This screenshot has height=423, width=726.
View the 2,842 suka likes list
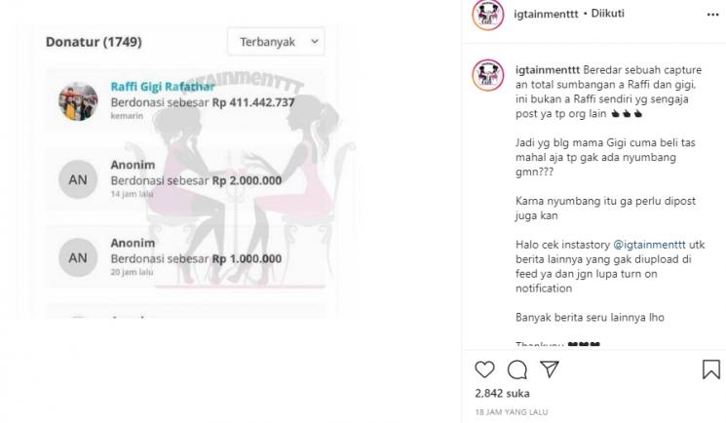(x=502, y=394)
